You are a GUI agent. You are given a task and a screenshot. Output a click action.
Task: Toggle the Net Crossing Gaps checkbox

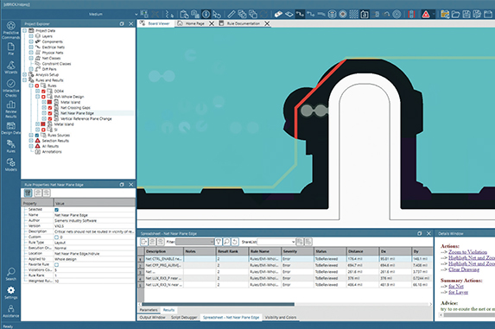49,108
